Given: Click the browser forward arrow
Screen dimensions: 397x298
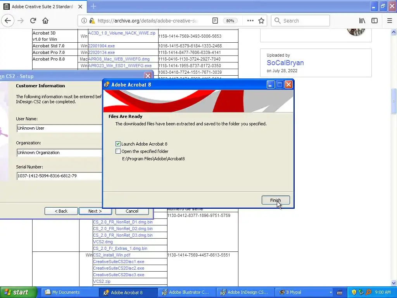Looking at the screenshot, I should point(21,21).
